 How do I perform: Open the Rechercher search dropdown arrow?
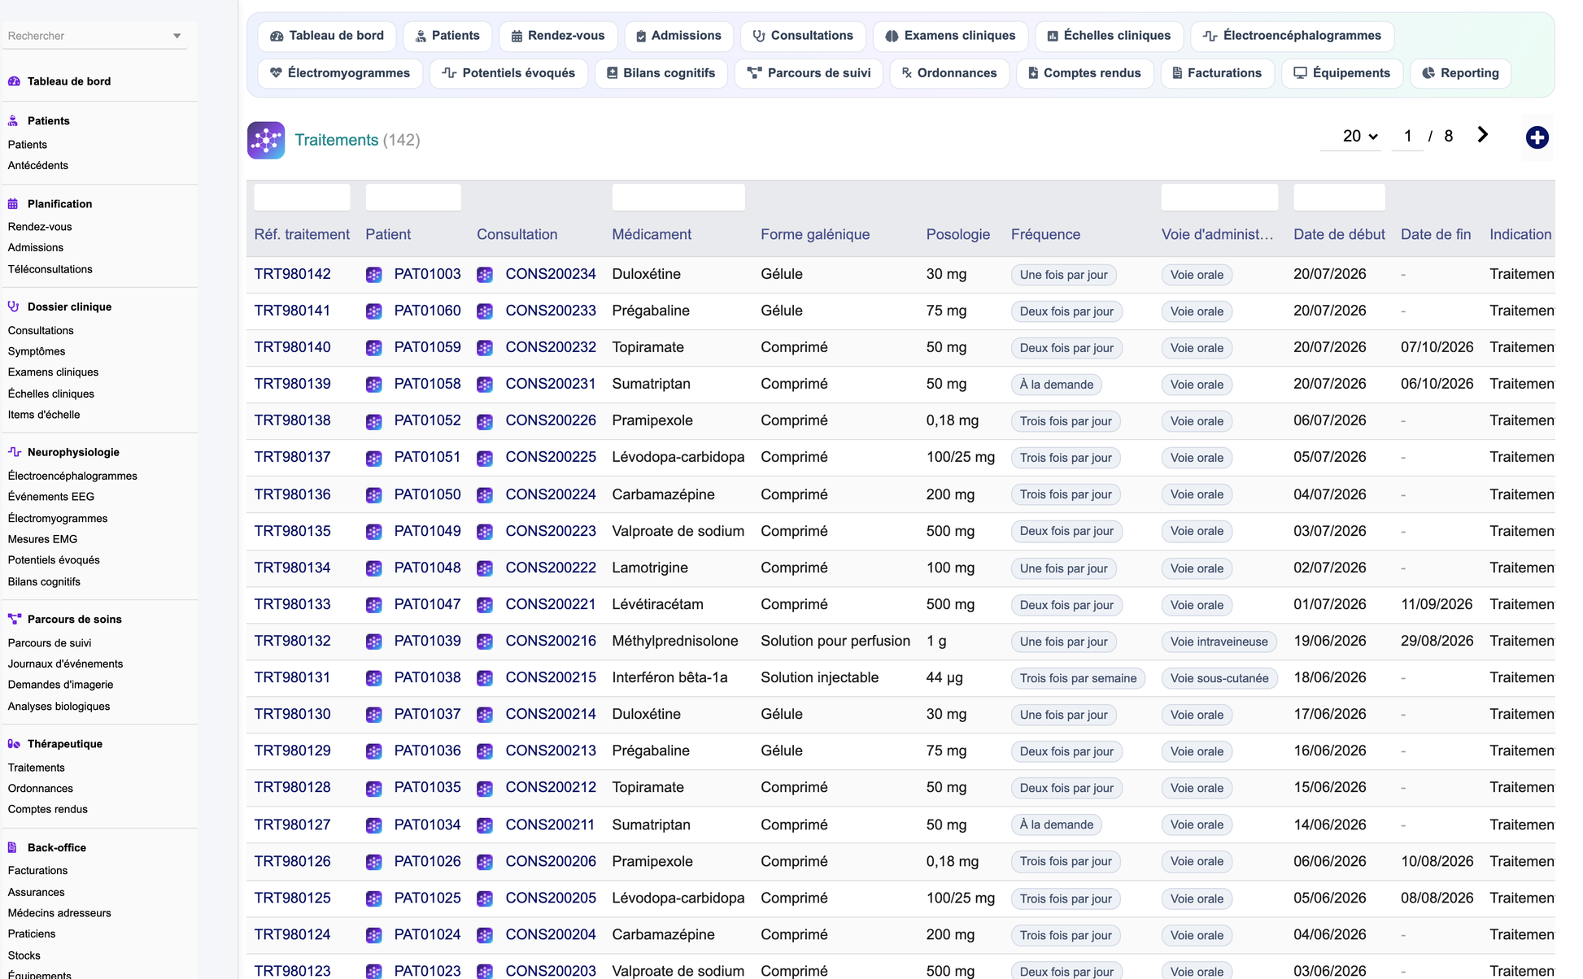click(177, 36)
